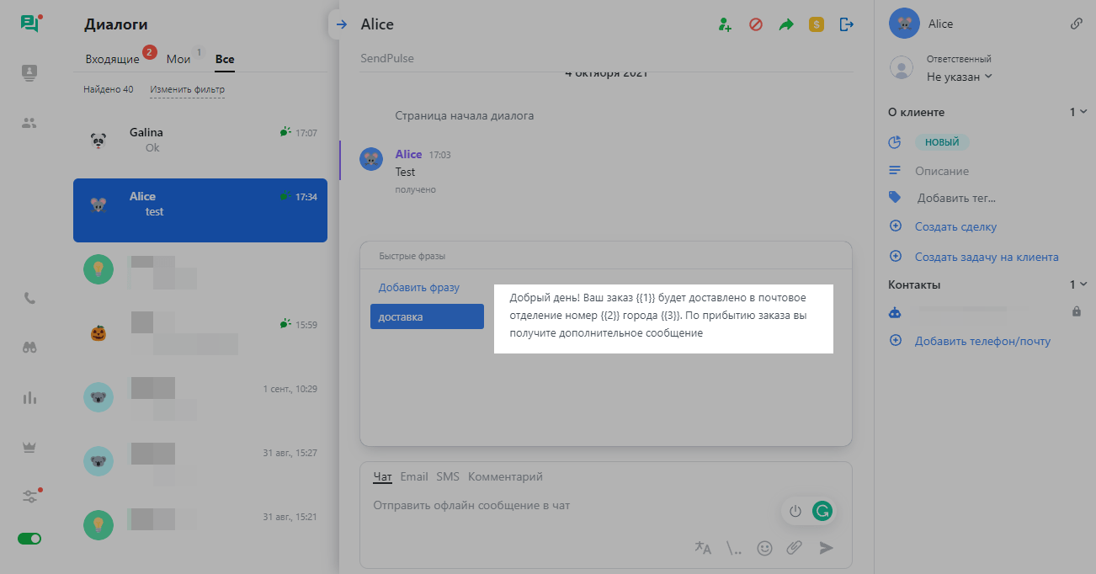The width and height of the screenshot is (1096, 574).
Task: Click the lock icon in contacts
Action: (x=1076, y=311)
